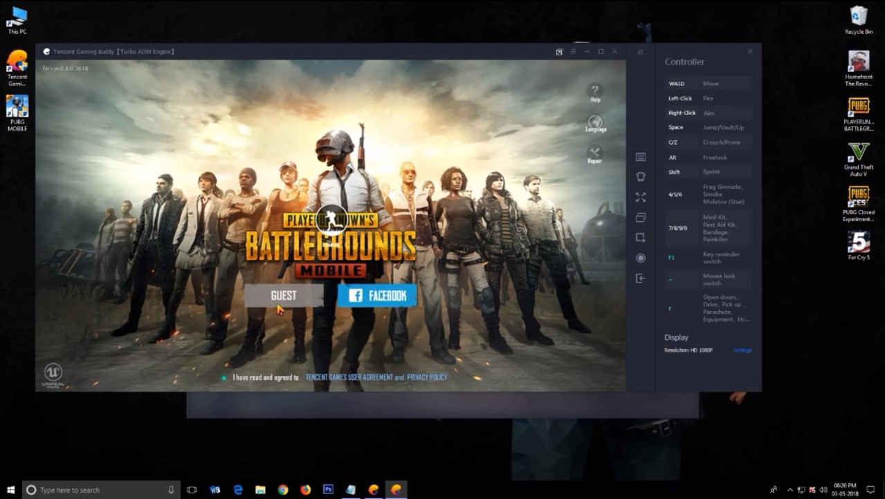Open Google Chrome from the taskbar
885x499 pixels.
point(283,489)
